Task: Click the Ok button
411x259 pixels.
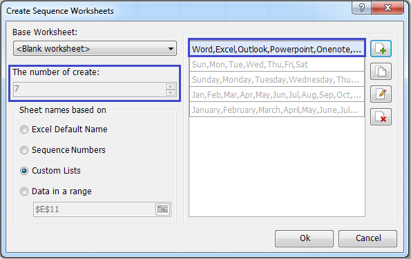Action: point(305,238)
